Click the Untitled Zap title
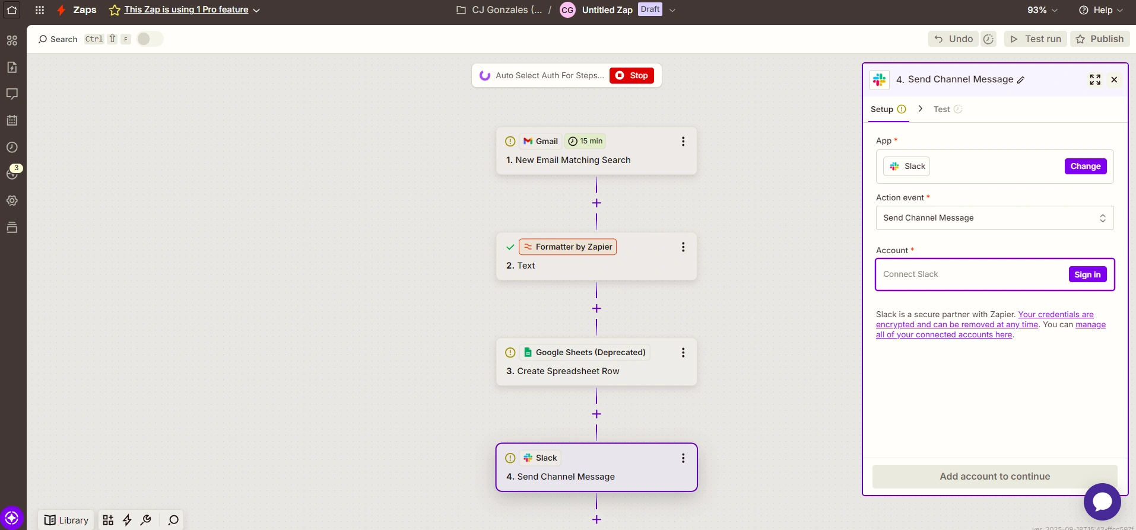Screen dimensions: 1136x530 tap(607, 9)
